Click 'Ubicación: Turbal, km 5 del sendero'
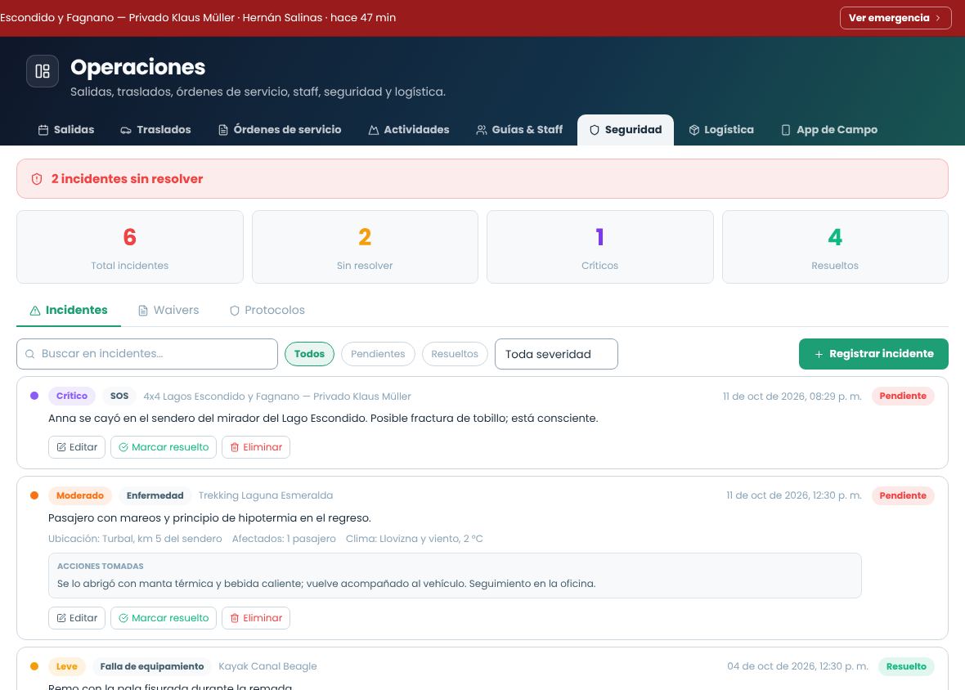This screenshot has width=965, height=690. [x=136, y=539]
